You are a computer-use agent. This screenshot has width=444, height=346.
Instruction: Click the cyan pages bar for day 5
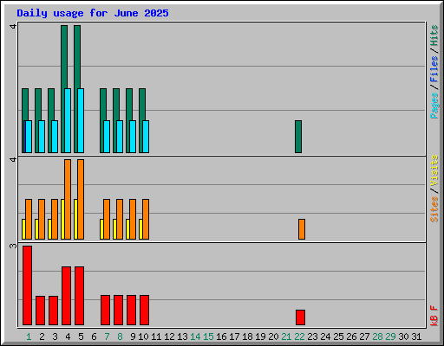click(x=81, y=120)
